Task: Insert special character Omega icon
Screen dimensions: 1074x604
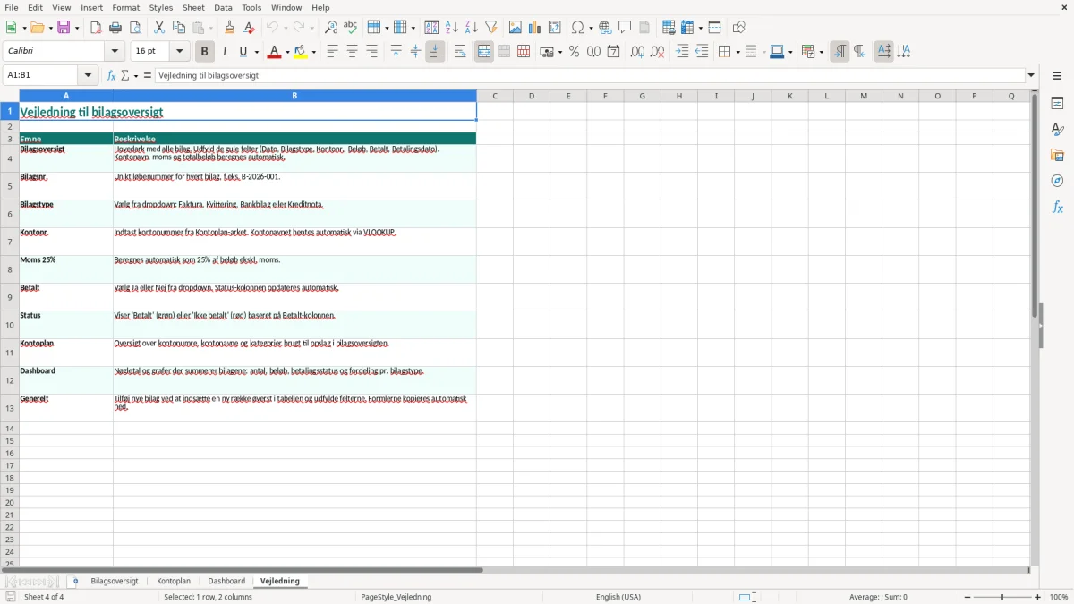Action: (x=577, y=28)
